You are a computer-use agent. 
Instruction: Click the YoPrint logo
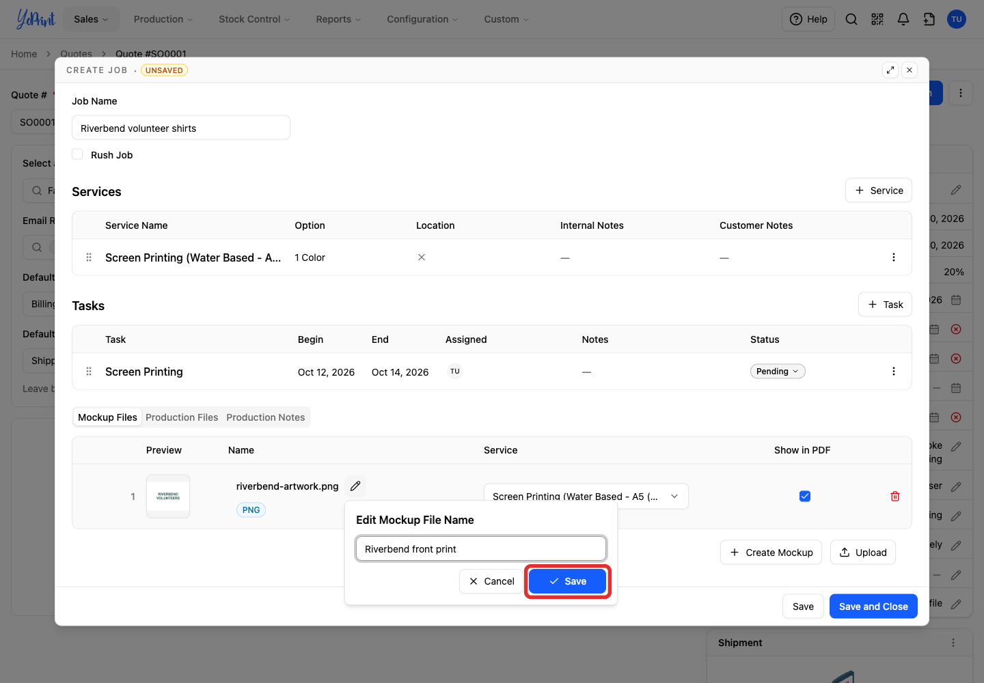point(36,19)
